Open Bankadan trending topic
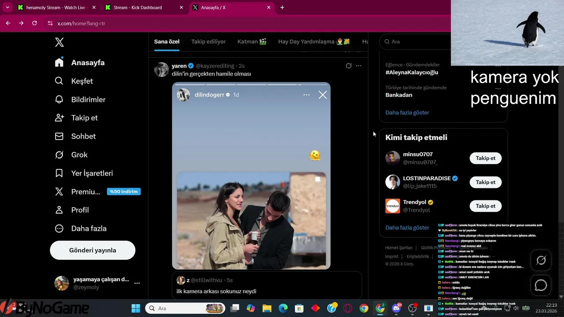 click(399, 95)
